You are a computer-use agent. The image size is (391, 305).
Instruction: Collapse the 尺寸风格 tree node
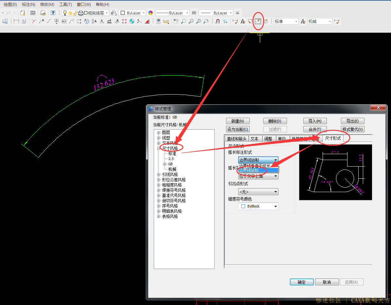coord(159,148)
